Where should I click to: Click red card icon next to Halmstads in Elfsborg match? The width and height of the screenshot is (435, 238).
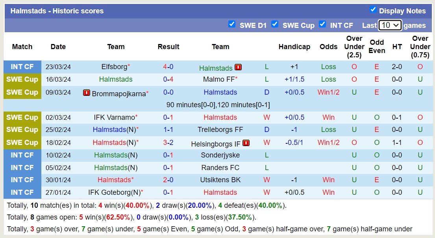[x=238, y=67]
